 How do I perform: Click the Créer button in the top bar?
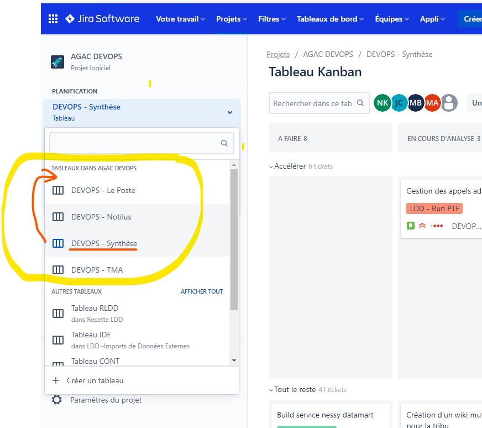click(470, 19)
